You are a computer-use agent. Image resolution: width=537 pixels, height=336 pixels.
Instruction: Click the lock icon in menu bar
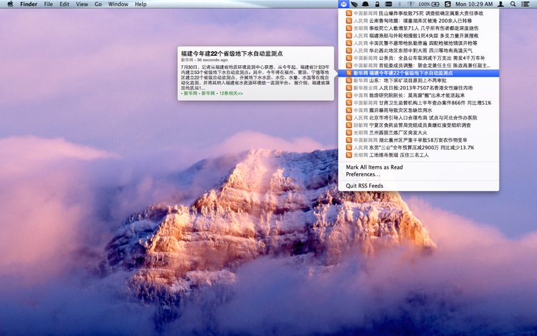(x=377, y=4)
